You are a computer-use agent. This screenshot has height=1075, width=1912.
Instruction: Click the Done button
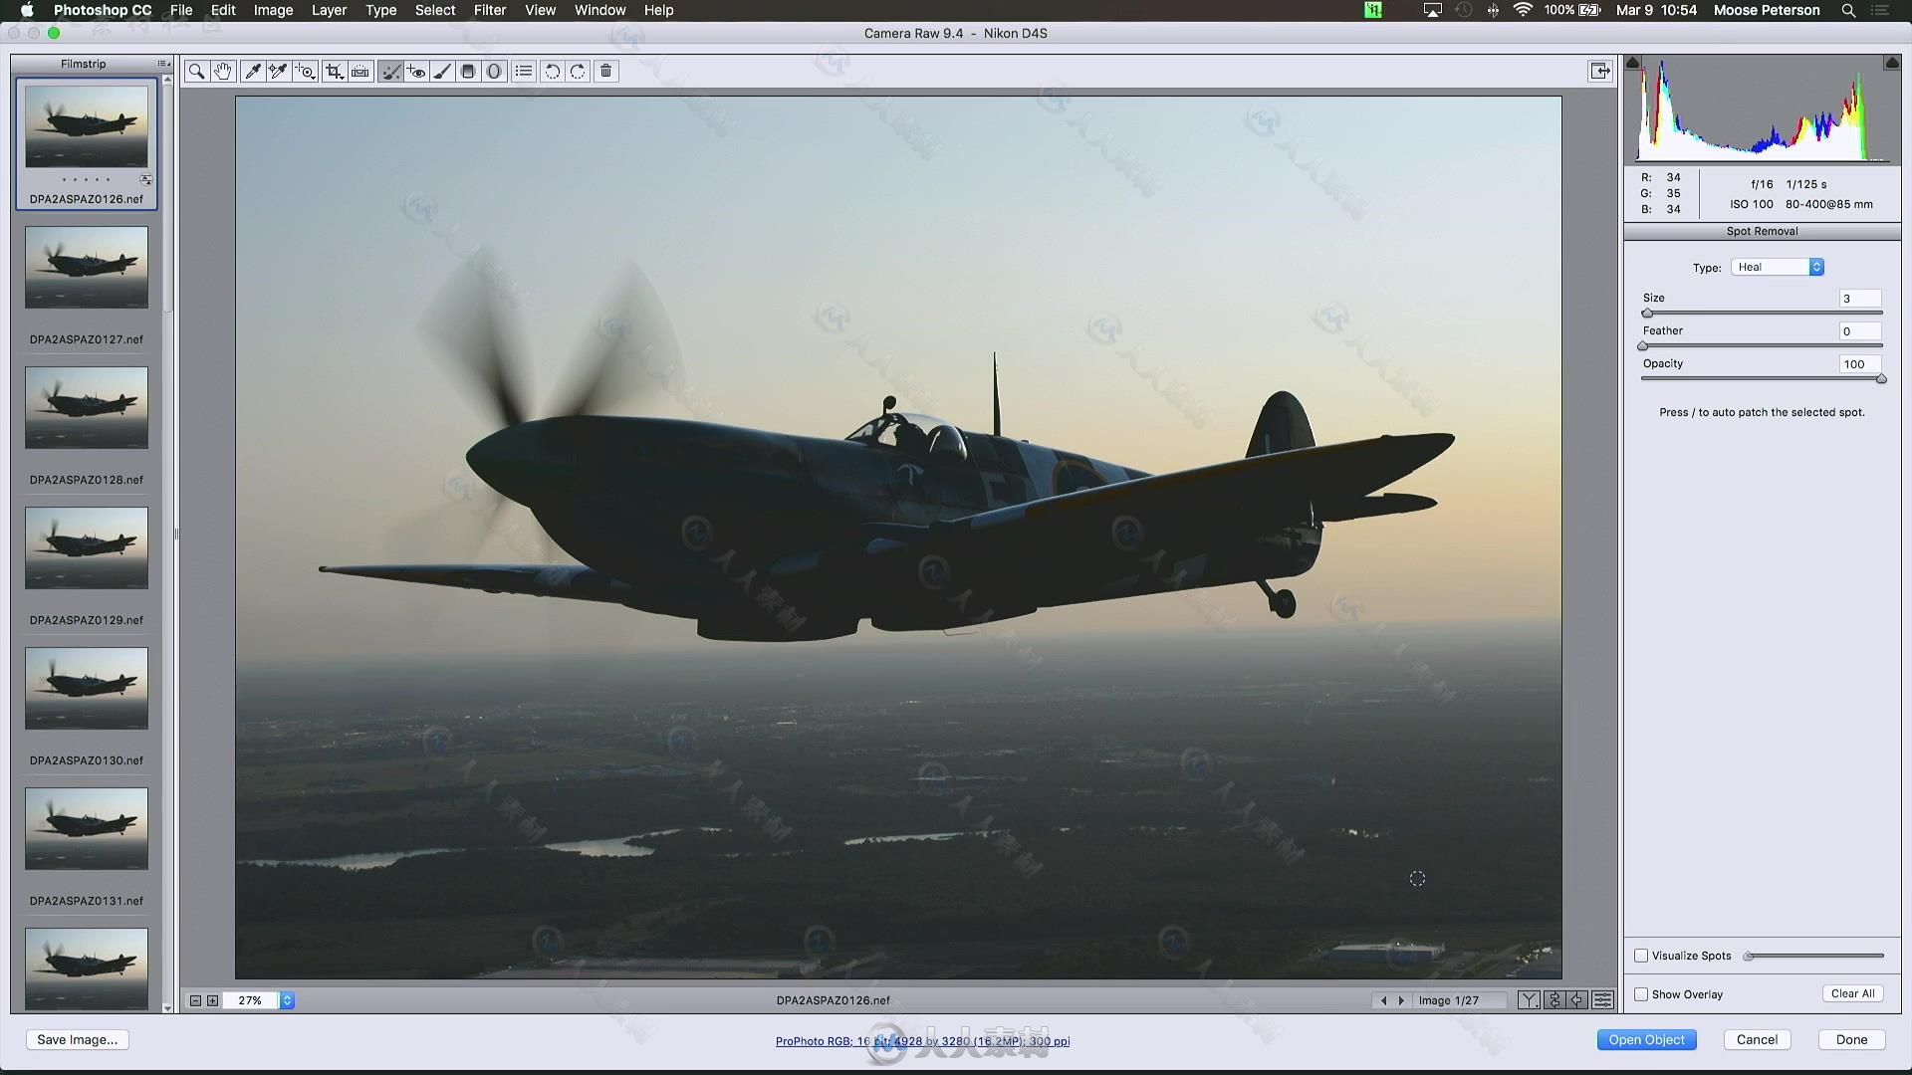coord(1851,1039)
